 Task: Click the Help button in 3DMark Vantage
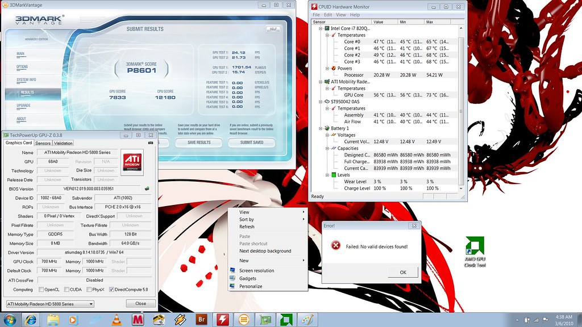(273, 28)
